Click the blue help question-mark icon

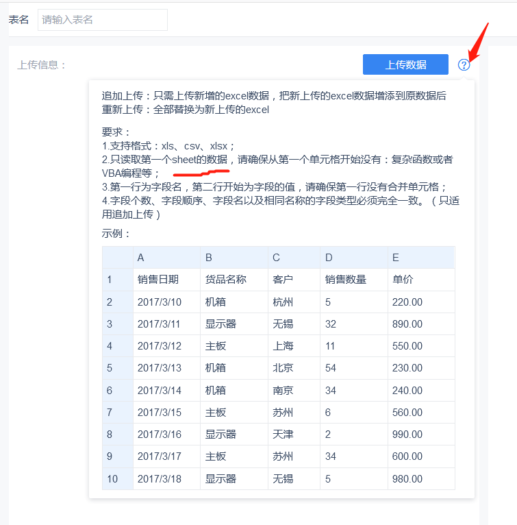pyautogui.click(x=464, y=64)
